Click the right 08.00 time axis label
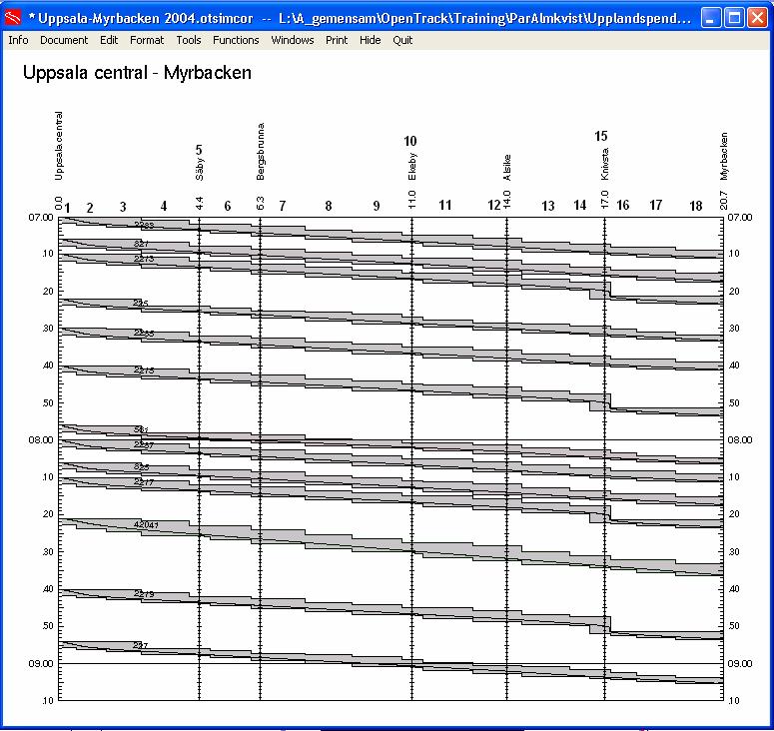Viewport: 774px width, 731px height. click(x=740, y=439)
